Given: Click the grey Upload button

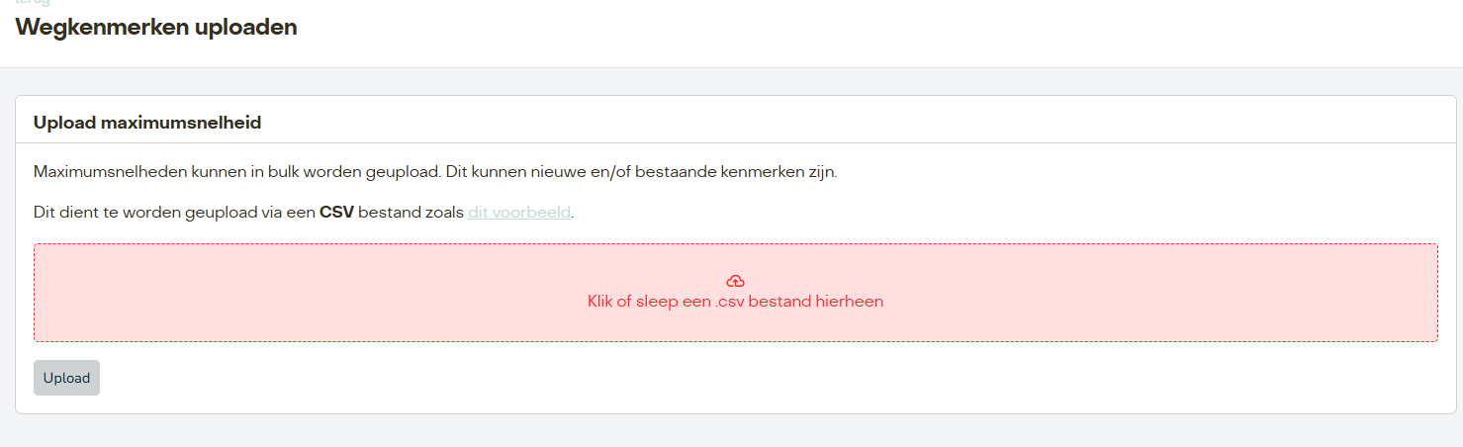Looking at the screenshot, I should 66,378.
